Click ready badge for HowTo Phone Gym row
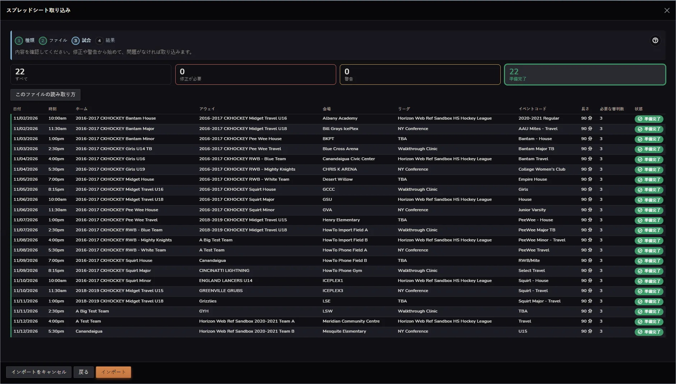676x384 pixels. [x=649, y=271]
